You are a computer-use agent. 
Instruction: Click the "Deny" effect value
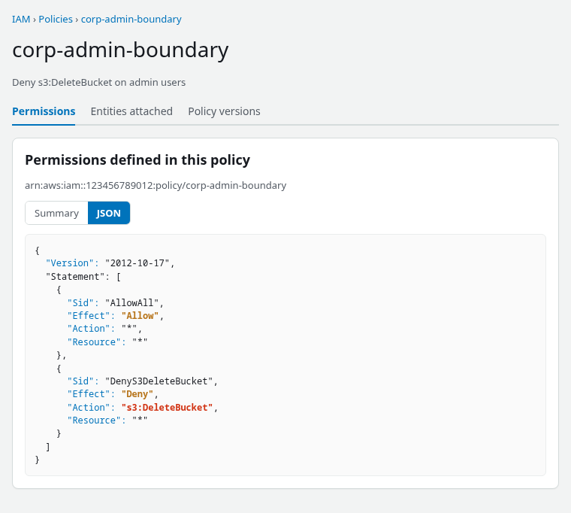(x=137, y=394)
